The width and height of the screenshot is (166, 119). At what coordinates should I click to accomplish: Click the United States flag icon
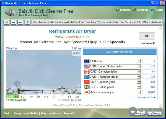pyautogui.click(x=87, y=66)
